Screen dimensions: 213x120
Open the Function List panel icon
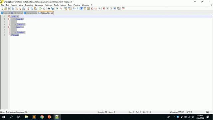[92, 8]
